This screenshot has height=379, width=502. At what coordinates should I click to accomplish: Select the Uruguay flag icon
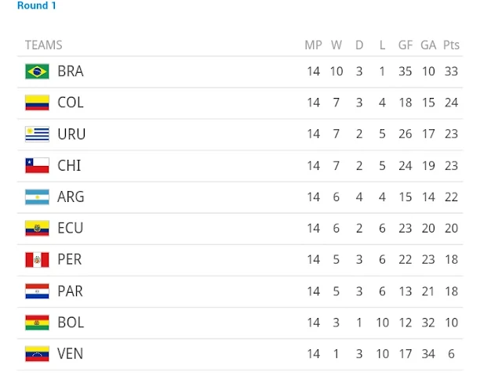pos(37,134)
